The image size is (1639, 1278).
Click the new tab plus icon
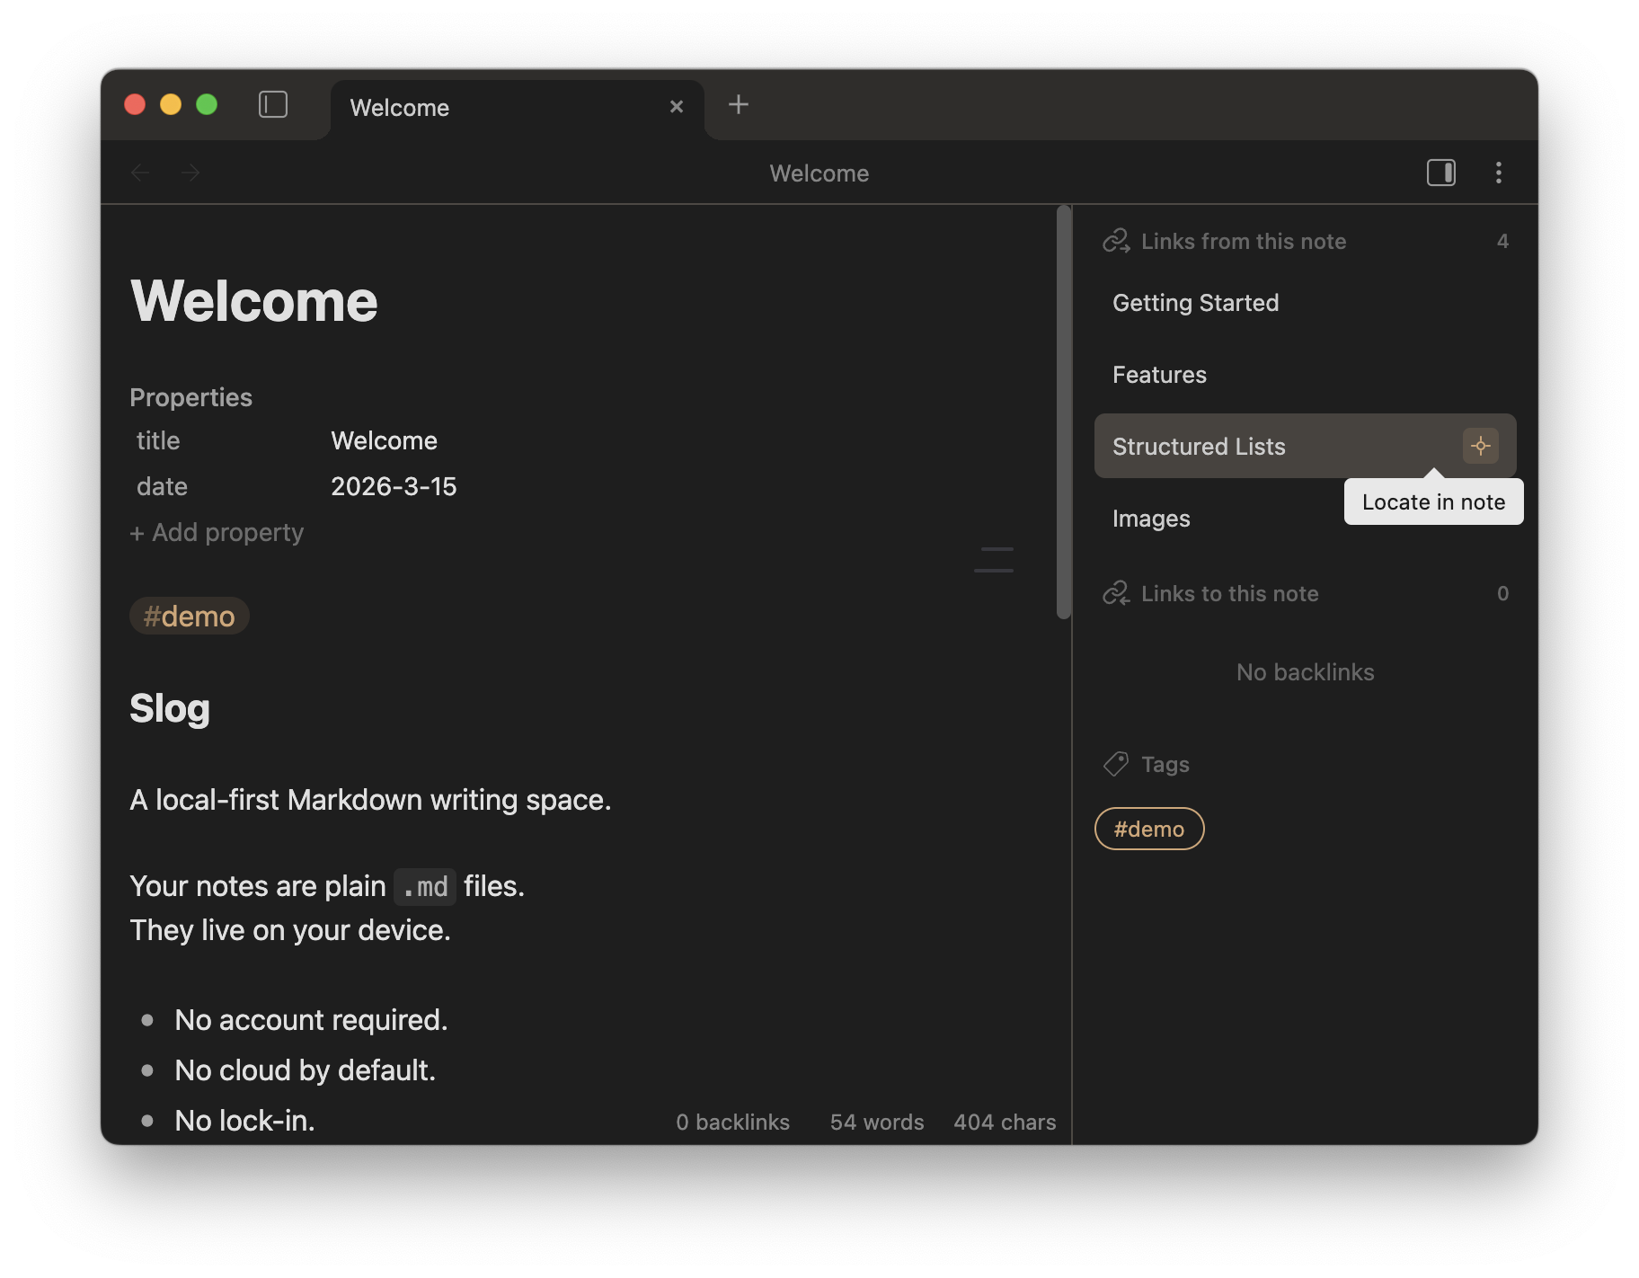tap(738, 105)
